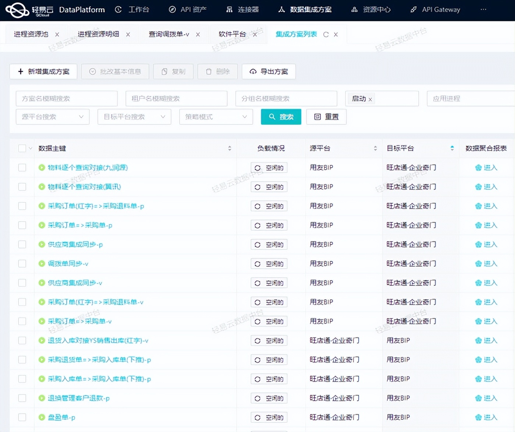Image resolution: width=515 pixels, height=432 pixels.
Task: Select all rows via header checkbox
Action: pos(22,148)
